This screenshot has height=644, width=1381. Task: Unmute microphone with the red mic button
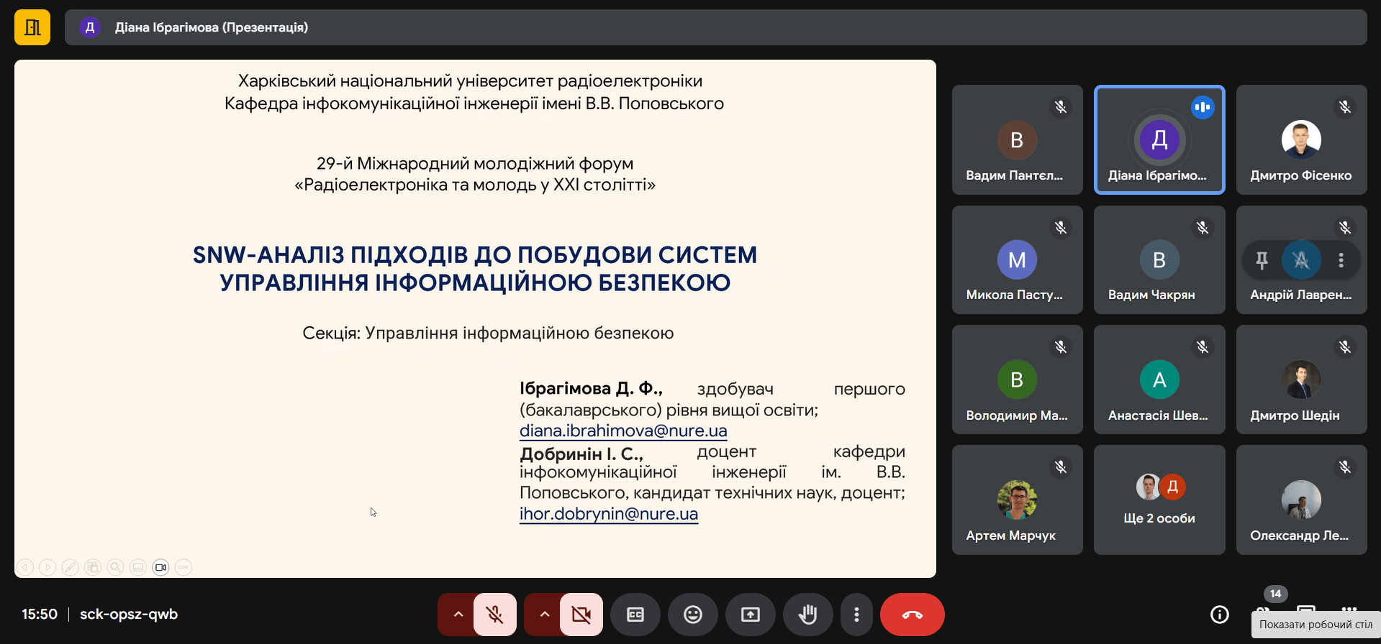point(494,615)
